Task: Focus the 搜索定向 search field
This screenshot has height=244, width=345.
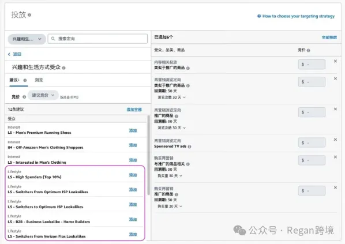Action: pyautogui.click(x=97, y=39)
